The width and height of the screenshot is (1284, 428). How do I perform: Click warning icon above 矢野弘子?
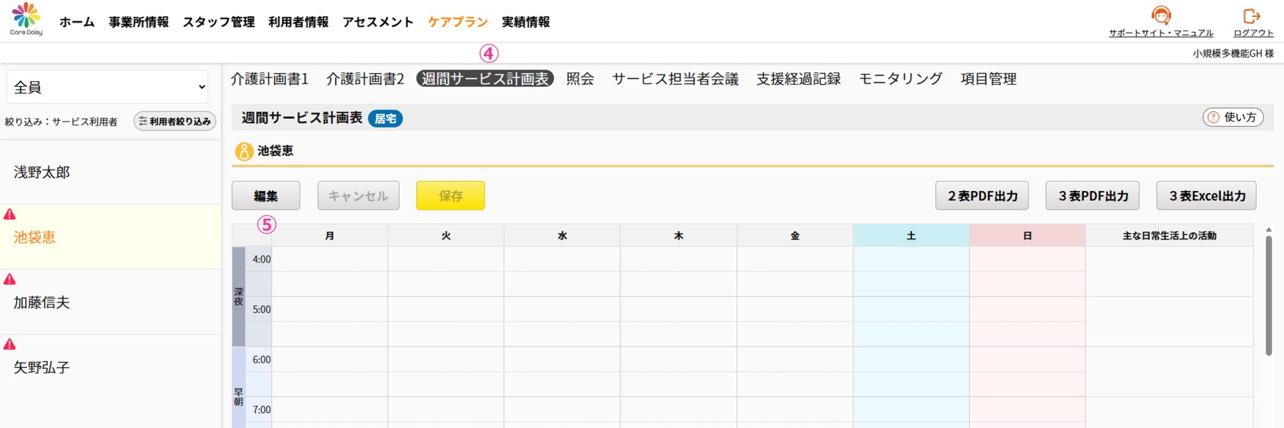pyautogui.click(x=10, y=345)
